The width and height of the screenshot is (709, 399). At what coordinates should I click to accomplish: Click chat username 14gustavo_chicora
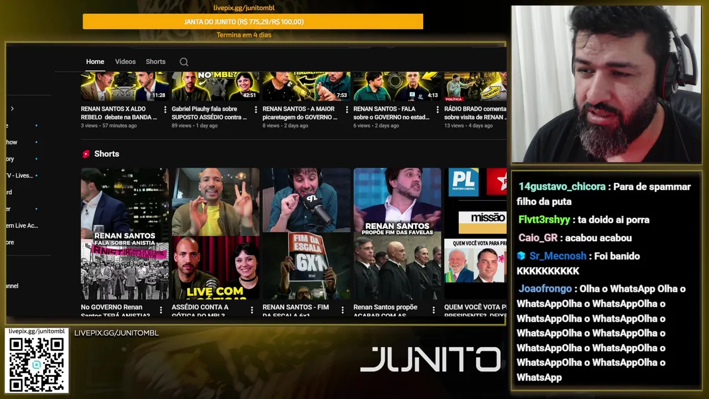click(562, 187)
